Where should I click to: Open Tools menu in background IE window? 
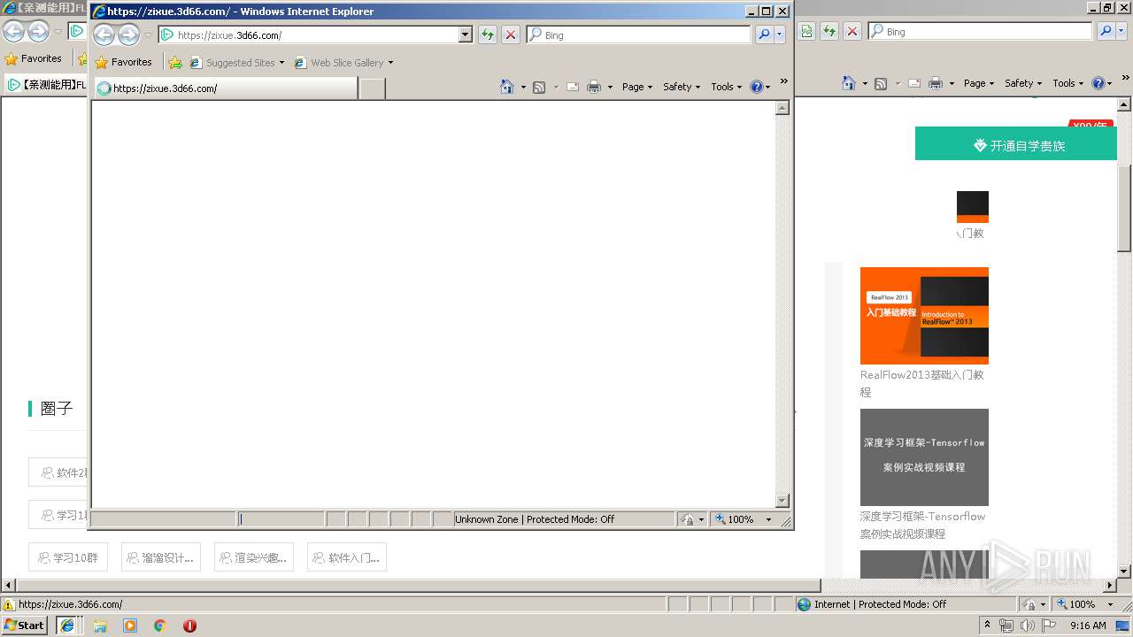click(1068, 83)
